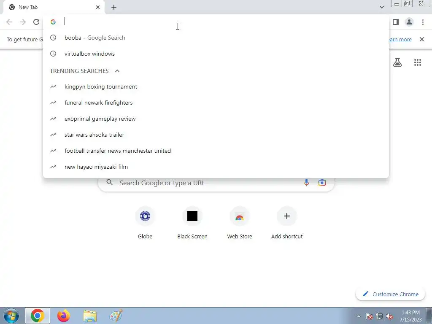Open the Action Center flag icon

(x=369, y=316)
